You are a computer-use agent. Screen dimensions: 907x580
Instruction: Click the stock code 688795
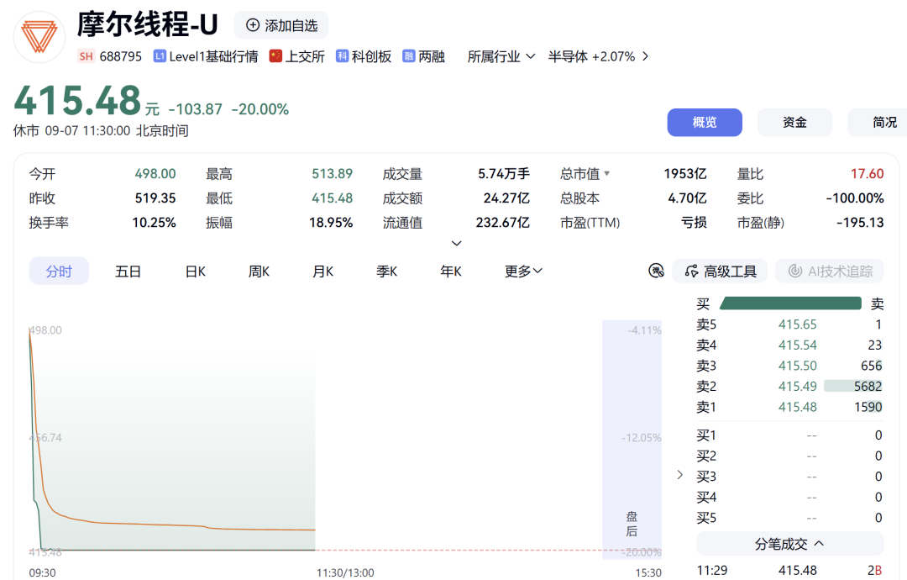pyautogui.click(x=120, y=56)
